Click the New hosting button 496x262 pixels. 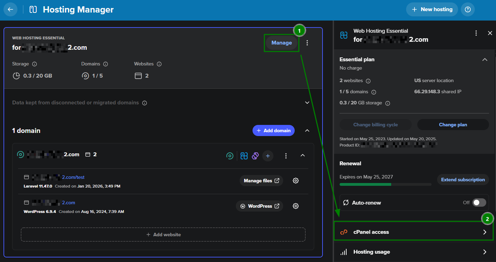point(432,9)
